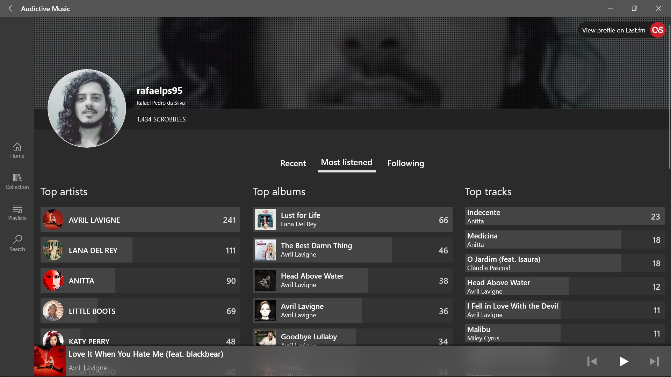Click the rafaelps95 username

click(159, 91)
